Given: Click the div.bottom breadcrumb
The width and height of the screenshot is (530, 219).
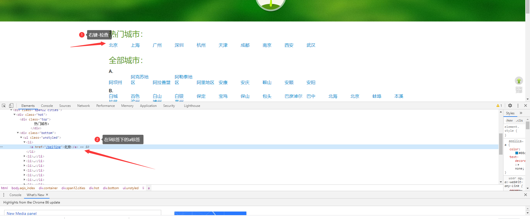Looking at the screenshot, I should pyautogui.click(x=111, y=188).
